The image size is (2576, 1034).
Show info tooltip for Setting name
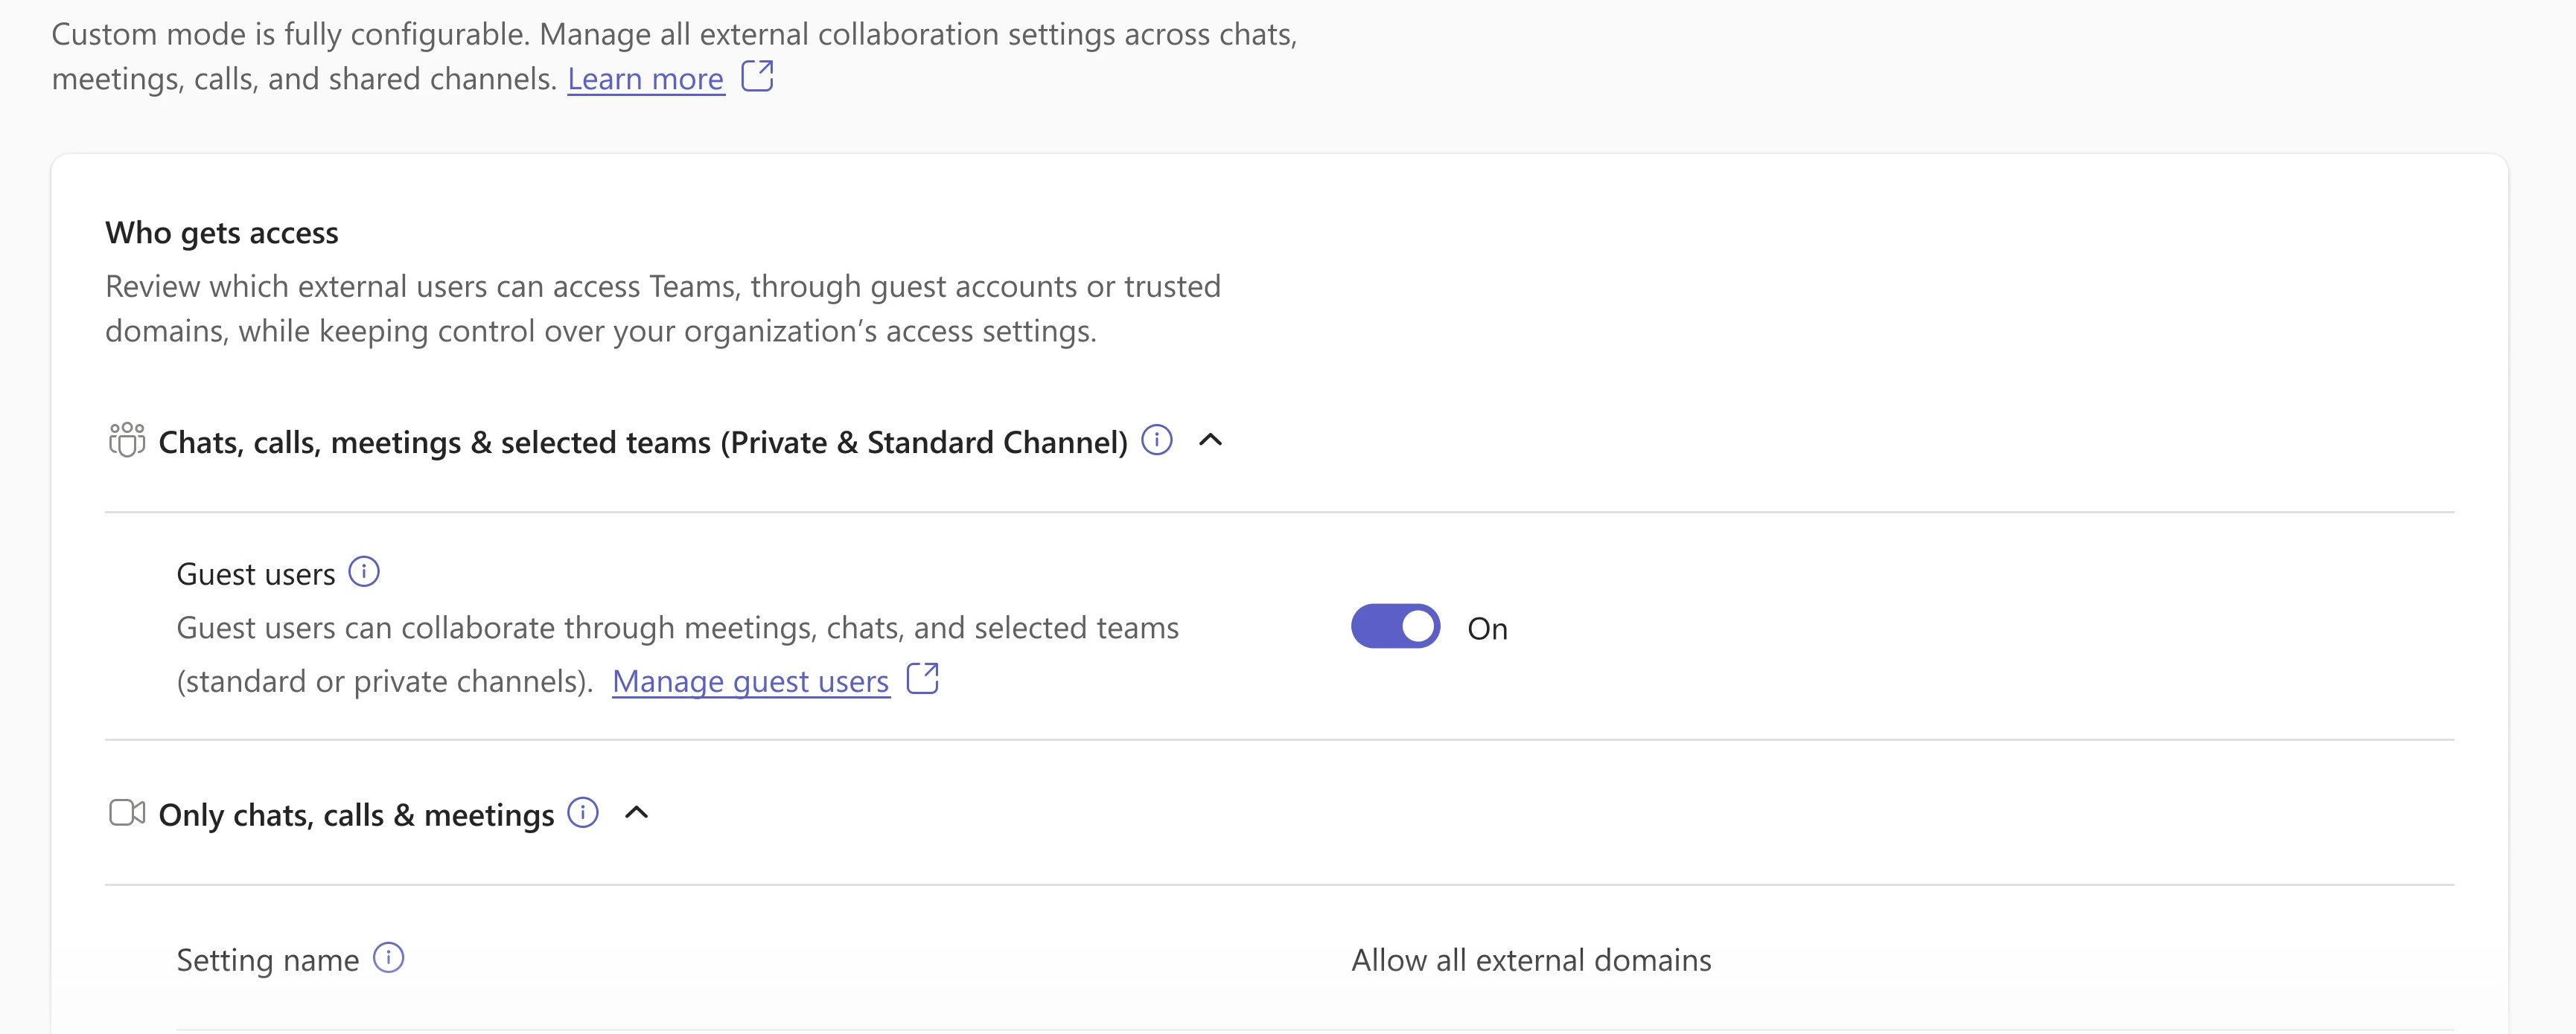tap(389, 958)
